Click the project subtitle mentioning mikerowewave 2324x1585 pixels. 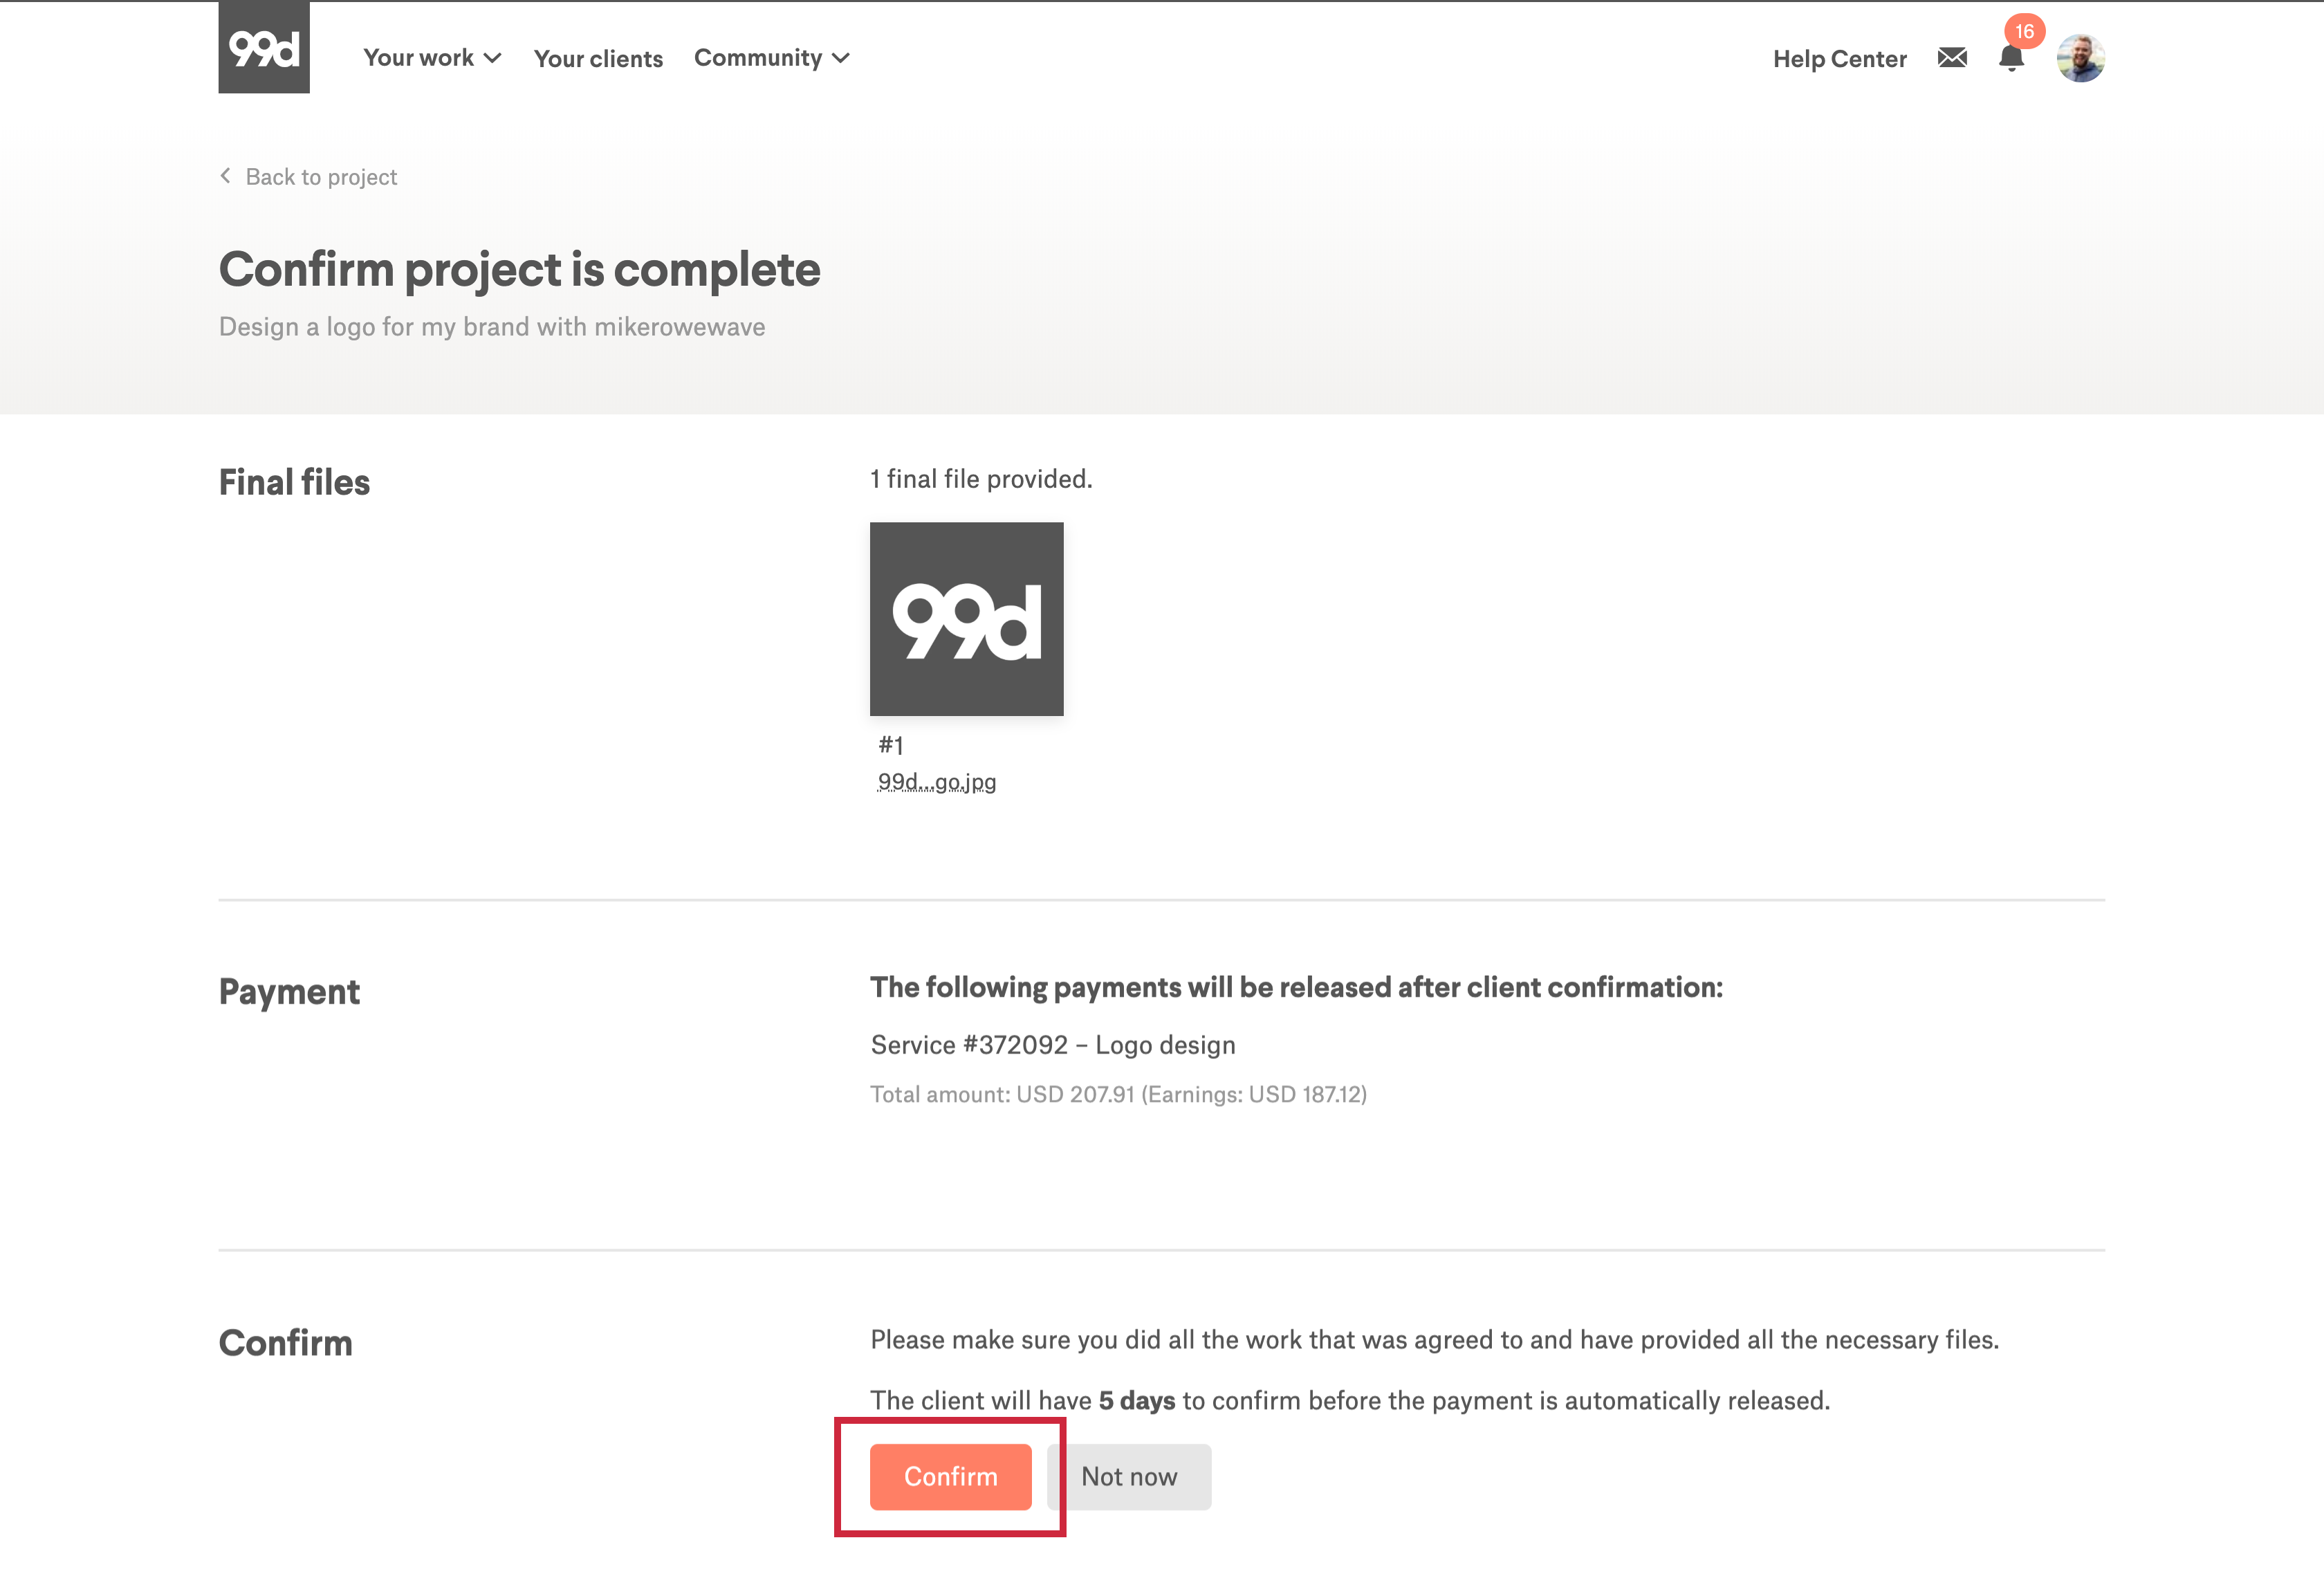(492, 327)
